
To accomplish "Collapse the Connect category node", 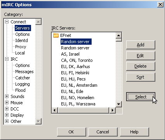I will [7, 22].
